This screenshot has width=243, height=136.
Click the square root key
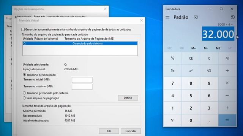[209, 71]
